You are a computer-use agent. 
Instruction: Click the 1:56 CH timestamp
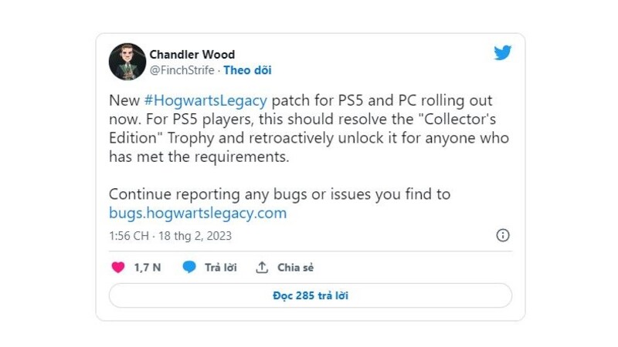tap(129, 236)
